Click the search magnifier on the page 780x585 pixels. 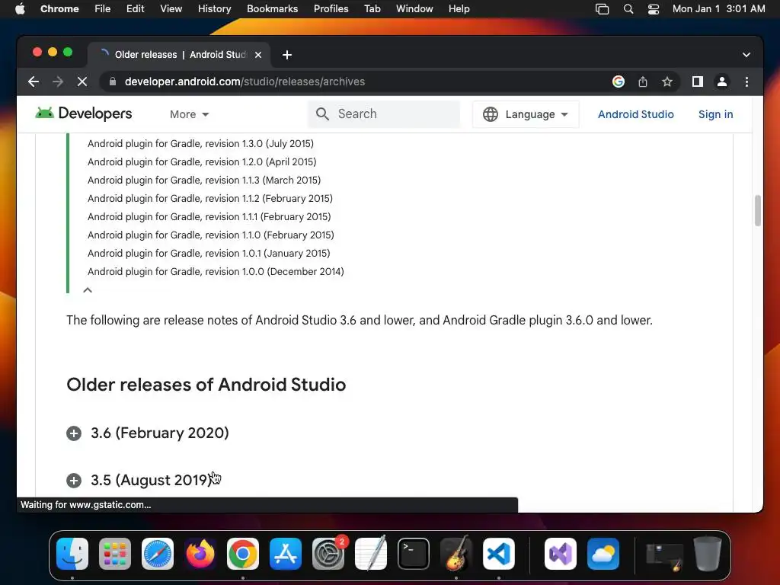tap(322, 114)
